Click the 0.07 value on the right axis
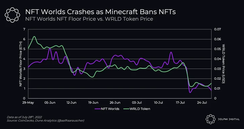This screenshot has height=129, width=244. [x=217, y=29]
